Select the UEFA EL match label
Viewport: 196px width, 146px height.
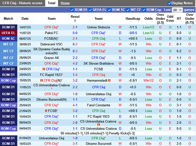[9, 33]
